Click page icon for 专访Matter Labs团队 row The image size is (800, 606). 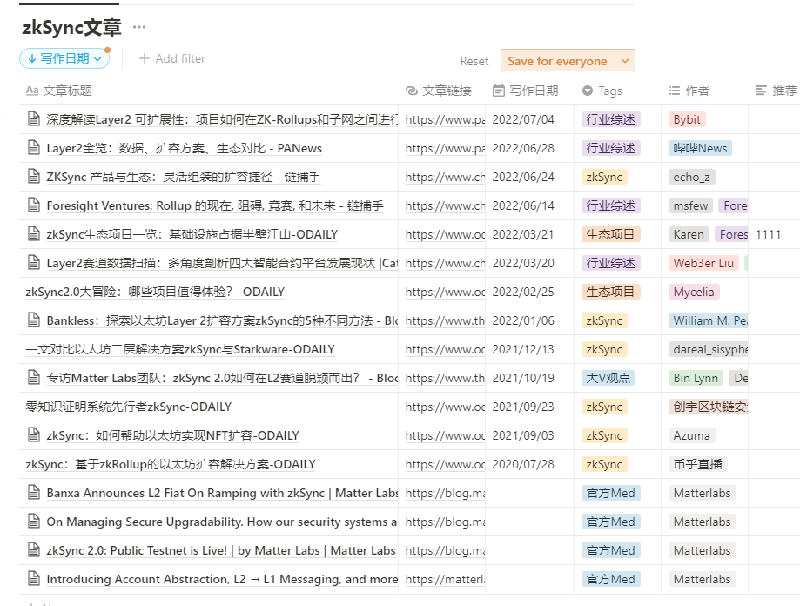tap(34, 378)
